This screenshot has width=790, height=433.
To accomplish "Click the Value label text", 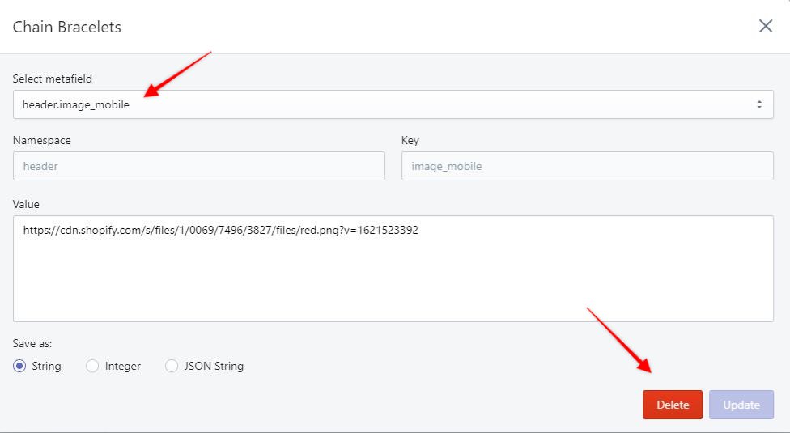I will [26, 204].
